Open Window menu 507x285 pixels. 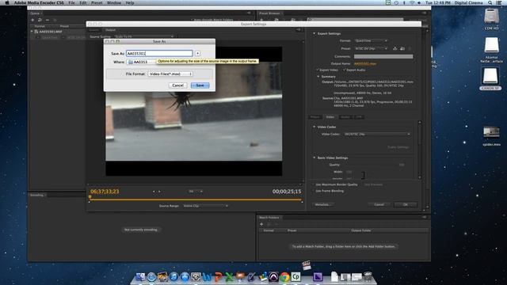tap(114, 2)
